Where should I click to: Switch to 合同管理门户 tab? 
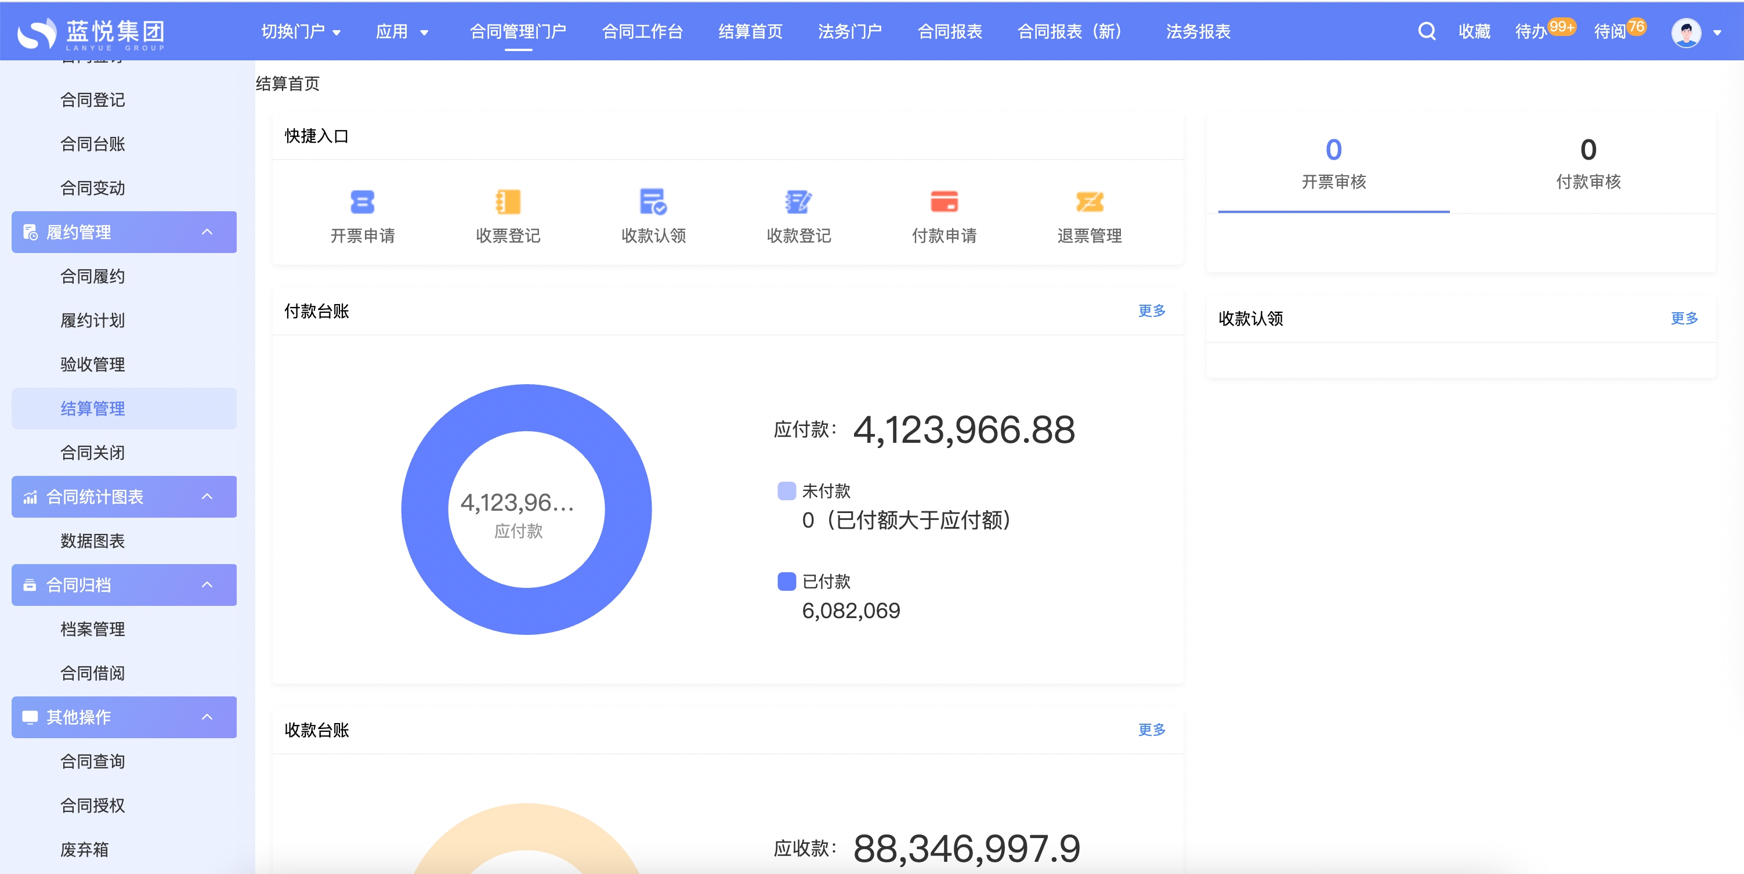[x=518, y=32]
